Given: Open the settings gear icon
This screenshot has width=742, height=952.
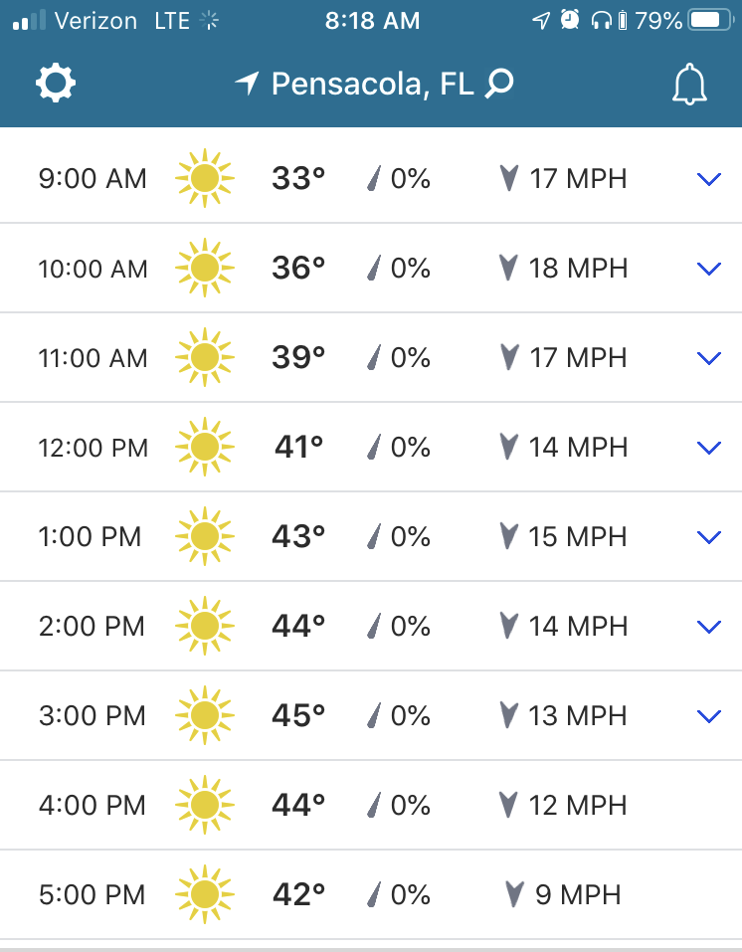Looking at the screenshot, I should 56,84.
